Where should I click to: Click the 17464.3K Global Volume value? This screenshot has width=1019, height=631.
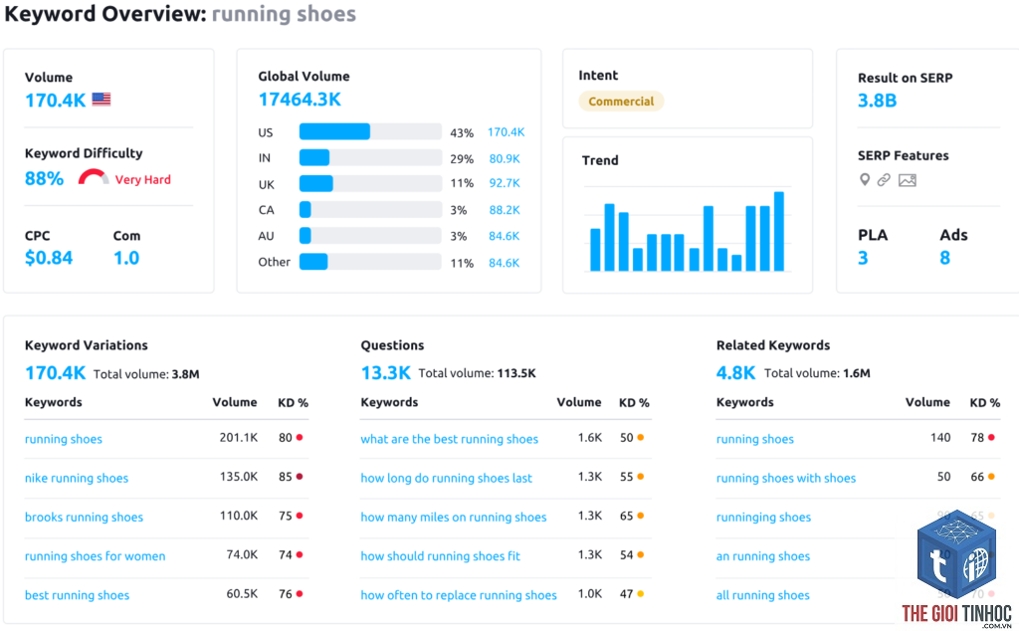click(x=300, y=100)
